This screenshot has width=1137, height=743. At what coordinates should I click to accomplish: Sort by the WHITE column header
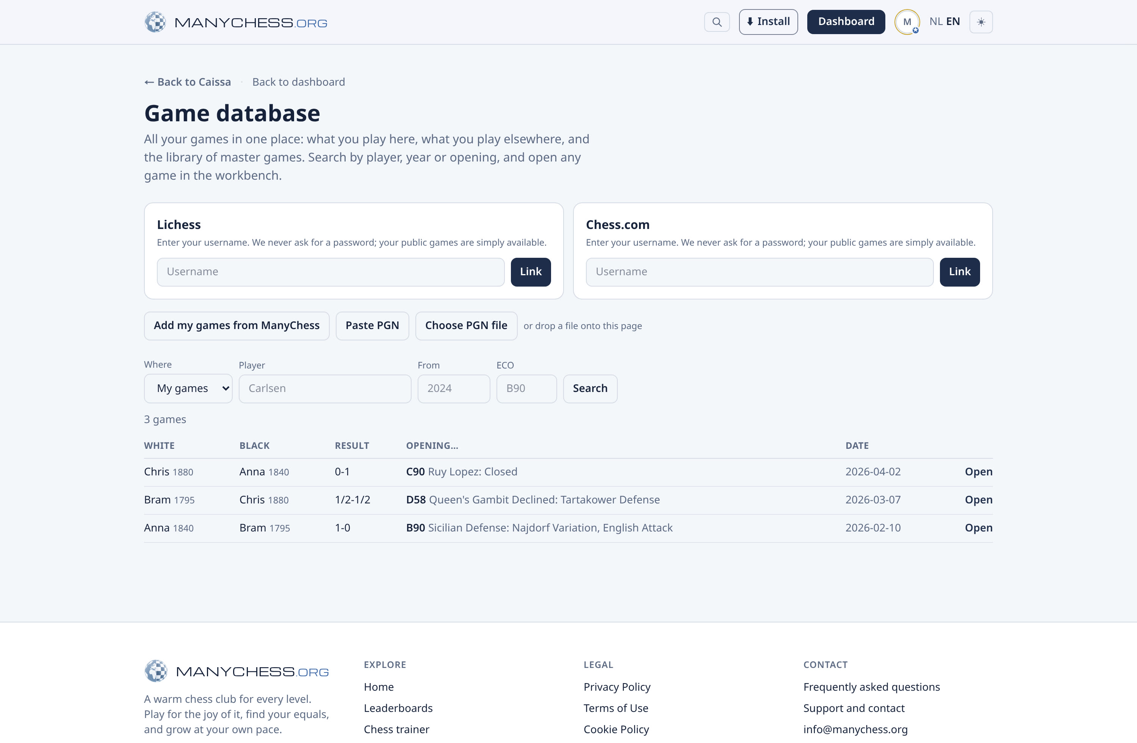pyautogui.click(x=160, y=446)
